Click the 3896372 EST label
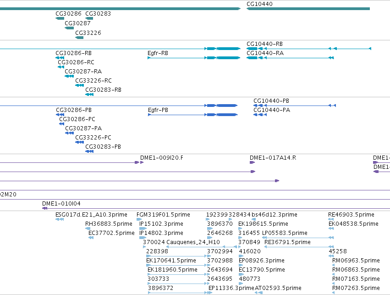This screenshot has height=295, width=390. [160, 288]
